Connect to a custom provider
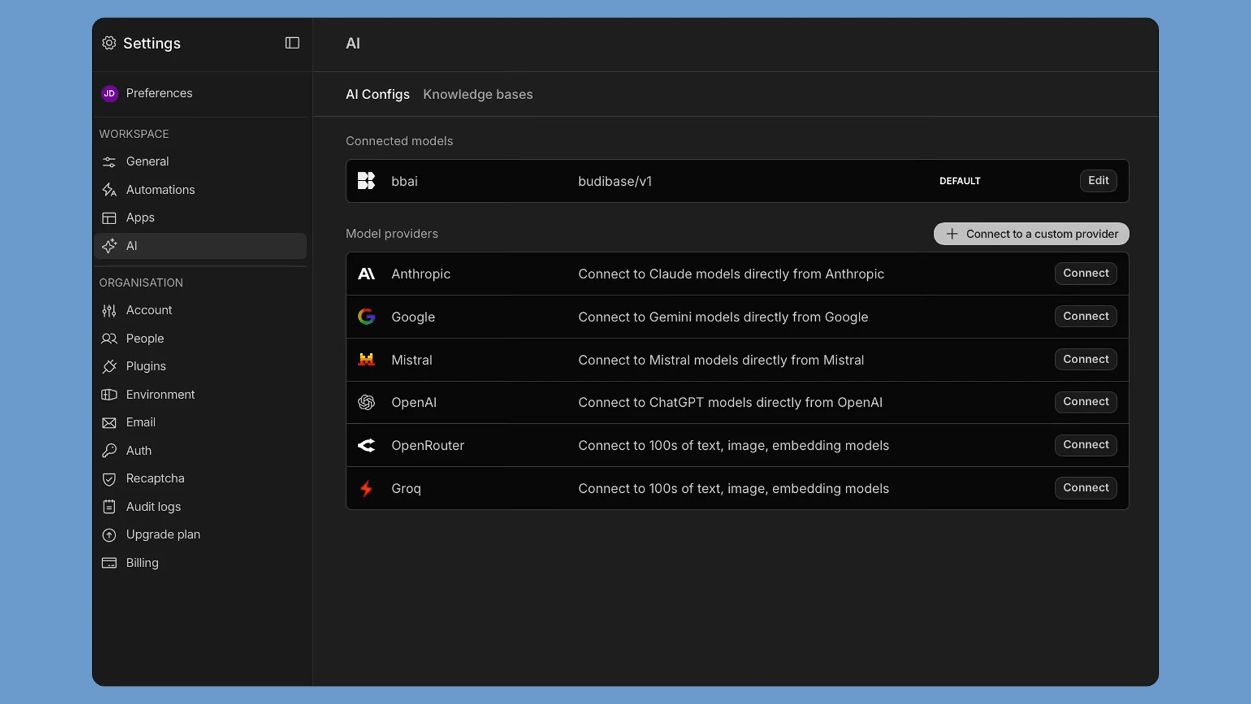The height and width of the screenshot is (704, 1251). 1031,234
